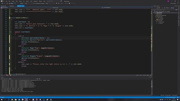
Task: Click the Save toolbar icon
Action: tap(11, 3)
